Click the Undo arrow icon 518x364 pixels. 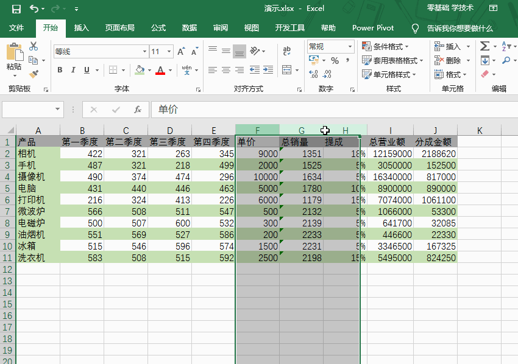pyautogui.click(x=34, y=9)
